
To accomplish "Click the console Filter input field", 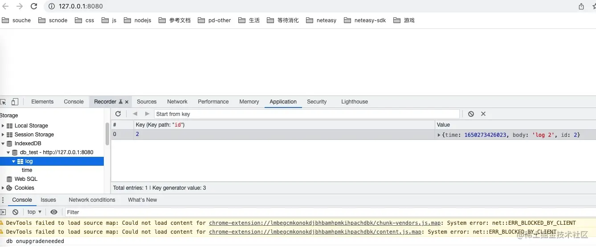I will [x=330, y=212].
